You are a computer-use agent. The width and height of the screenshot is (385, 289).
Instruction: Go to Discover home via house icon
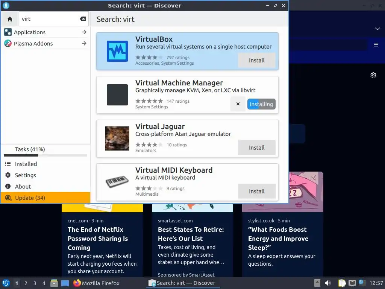(x=9, y=19)
